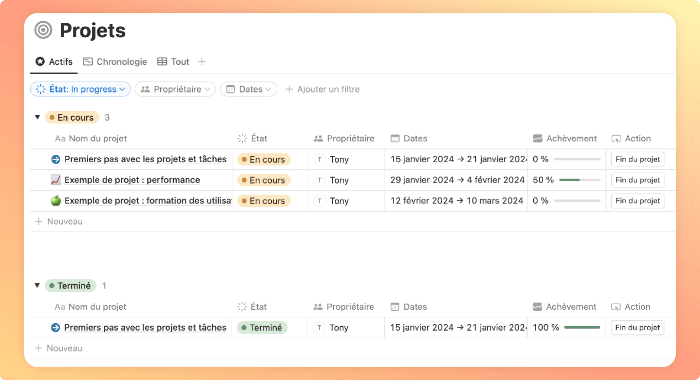Click Fin du projet for En cours Premiers pas
The height and width of the screenshot is (380, 700).
pyautogui.click(x=638, y=159)
